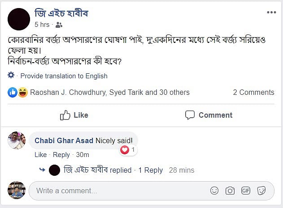283x208 pixels.
Task: Reply to Chabi Ghar Asad's comment
Action: pos(61,155)
